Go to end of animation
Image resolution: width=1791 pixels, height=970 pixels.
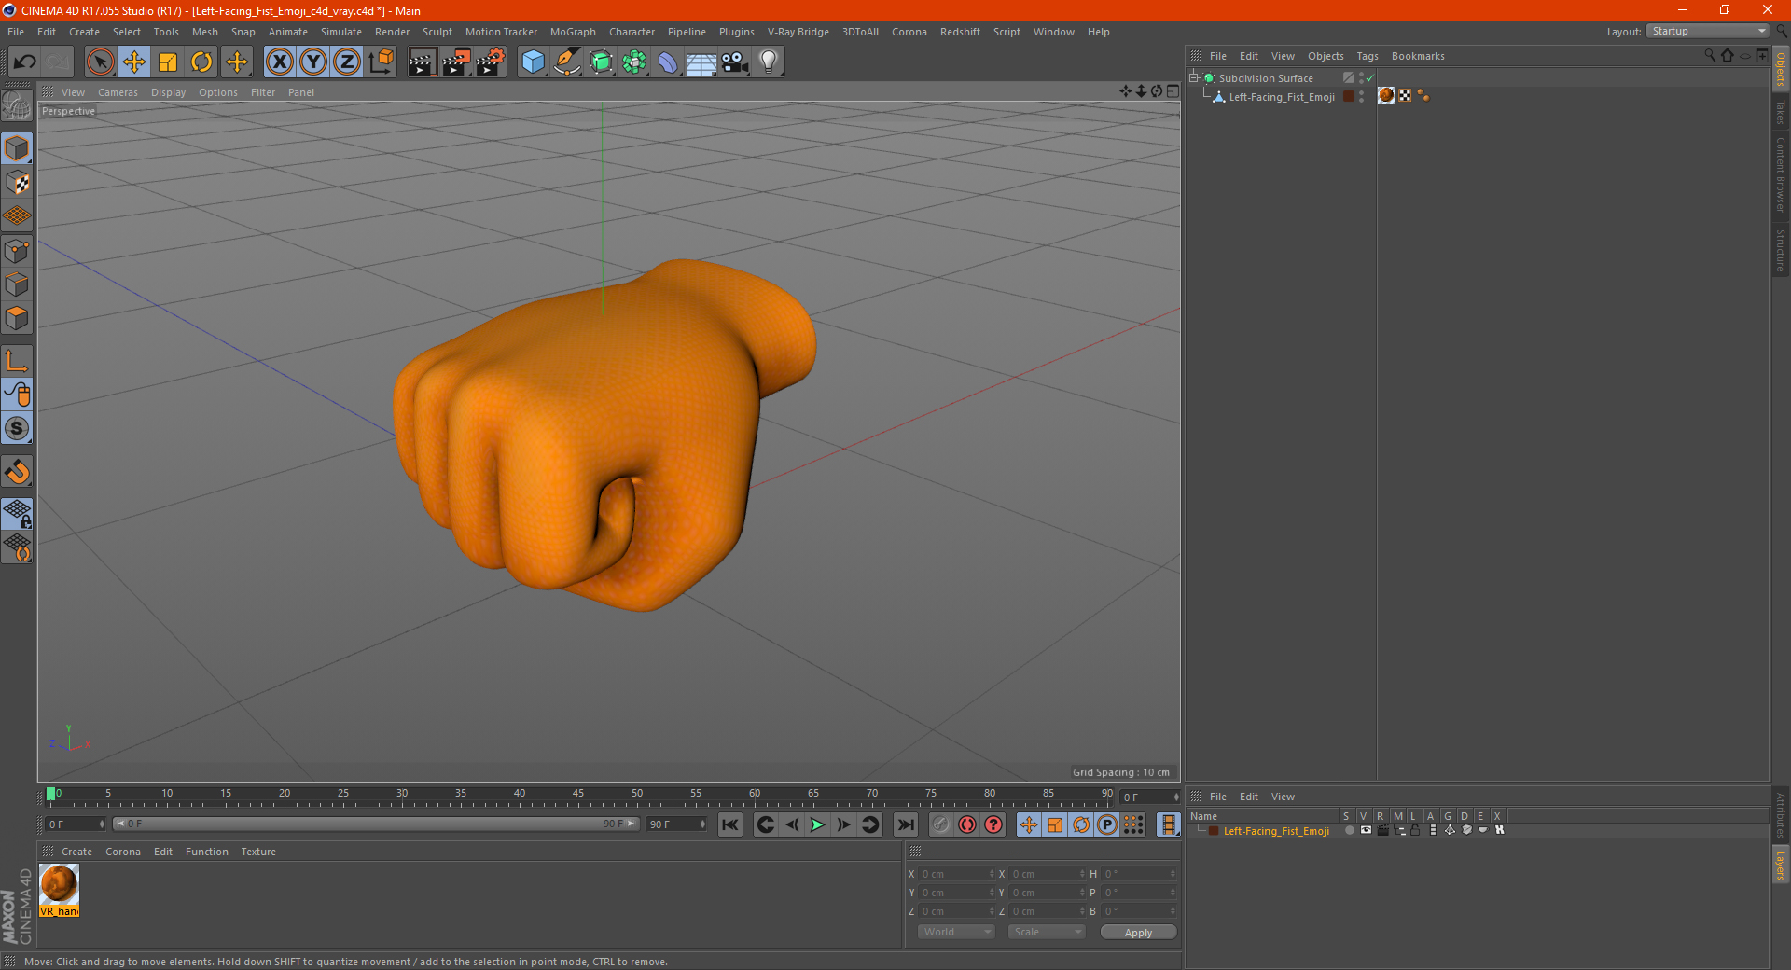click(x=906, y=824)
